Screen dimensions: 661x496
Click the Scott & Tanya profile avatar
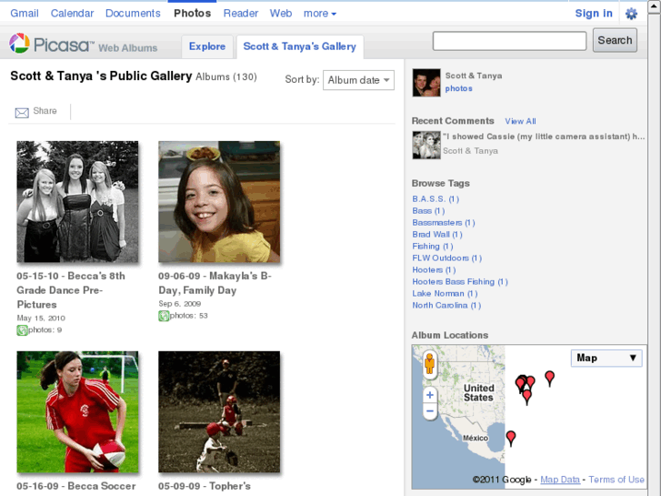(x=426, y=82)
